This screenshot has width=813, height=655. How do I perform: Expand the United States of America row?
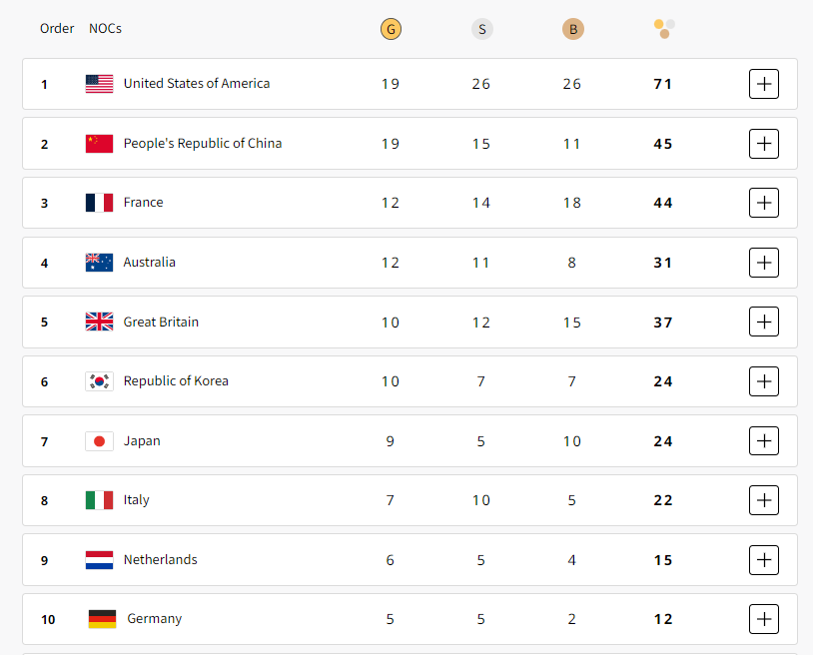pyautogui.click(x=763, y=84)
